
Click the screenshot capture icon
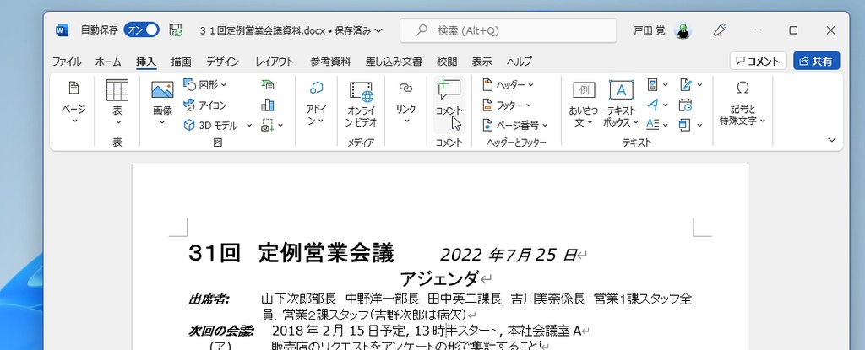267,125
